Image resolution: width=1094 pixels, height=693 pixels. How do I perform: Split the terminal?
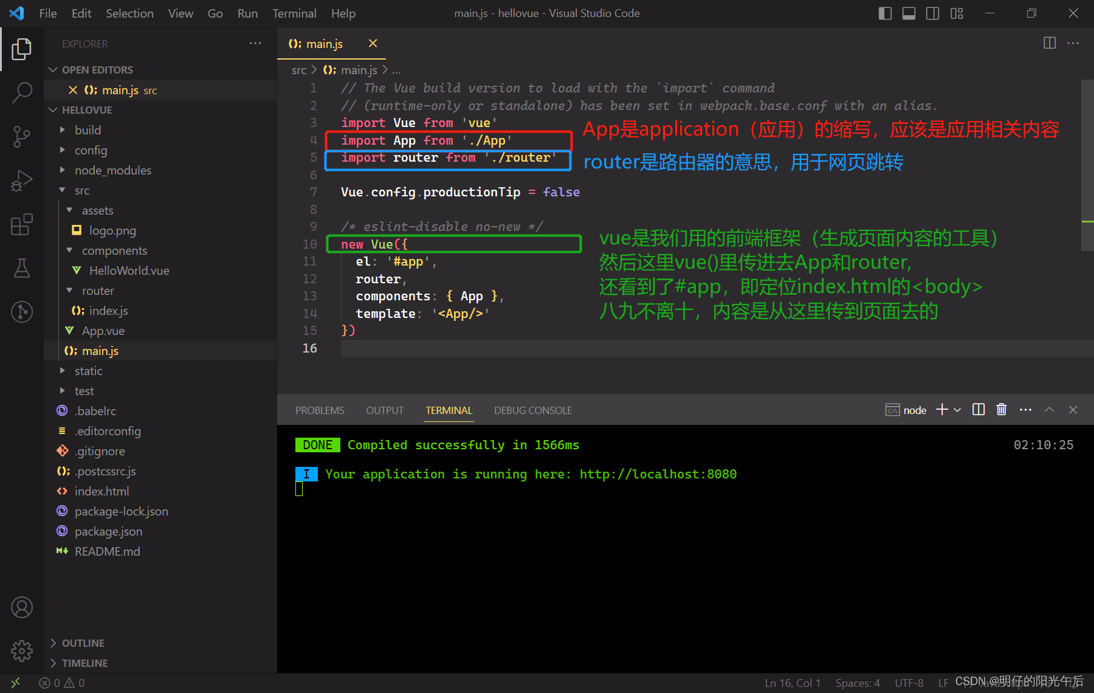coord(979,410)
